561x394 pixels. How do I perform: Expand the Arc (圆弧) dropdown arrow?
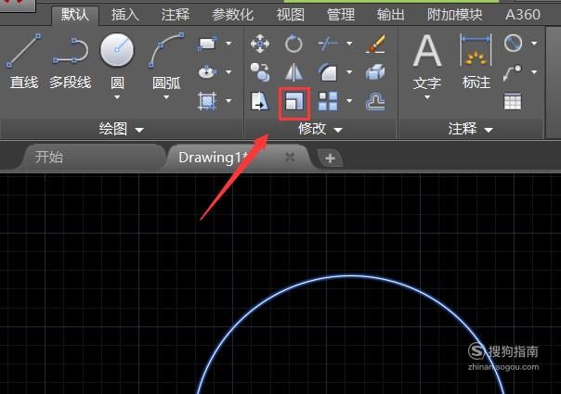point(166,97)
